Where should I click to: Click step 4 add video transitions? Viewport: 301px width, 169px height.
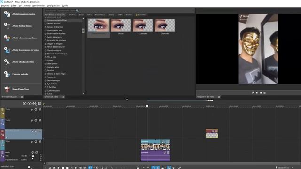(22, 50)
